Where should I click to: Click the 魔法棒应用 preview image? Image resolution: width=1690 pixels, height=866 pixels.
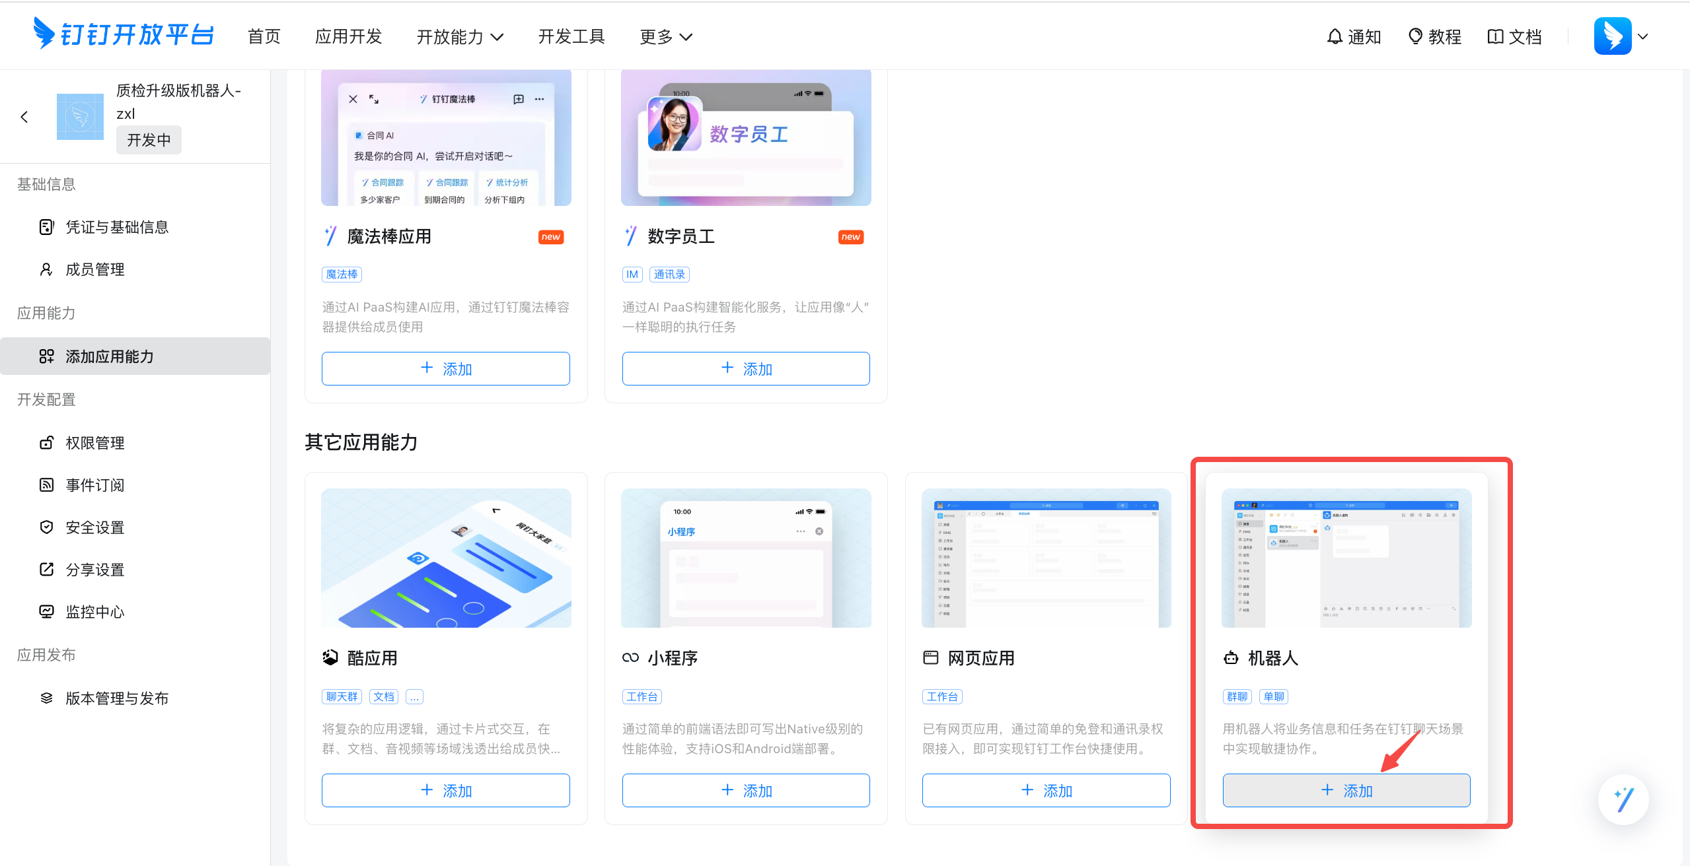point(446,138)
